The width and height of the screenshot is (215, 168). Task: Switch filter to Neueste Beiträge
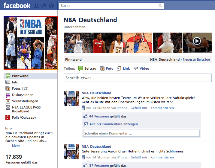pyautogui.click(x=196, y=59)
